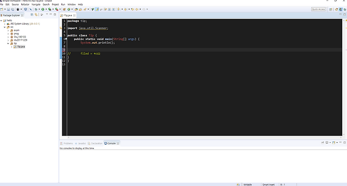The width and height of the screenshot is (347, 186).
Task: Click the New file toolbar icon
Action: (2, 9)
